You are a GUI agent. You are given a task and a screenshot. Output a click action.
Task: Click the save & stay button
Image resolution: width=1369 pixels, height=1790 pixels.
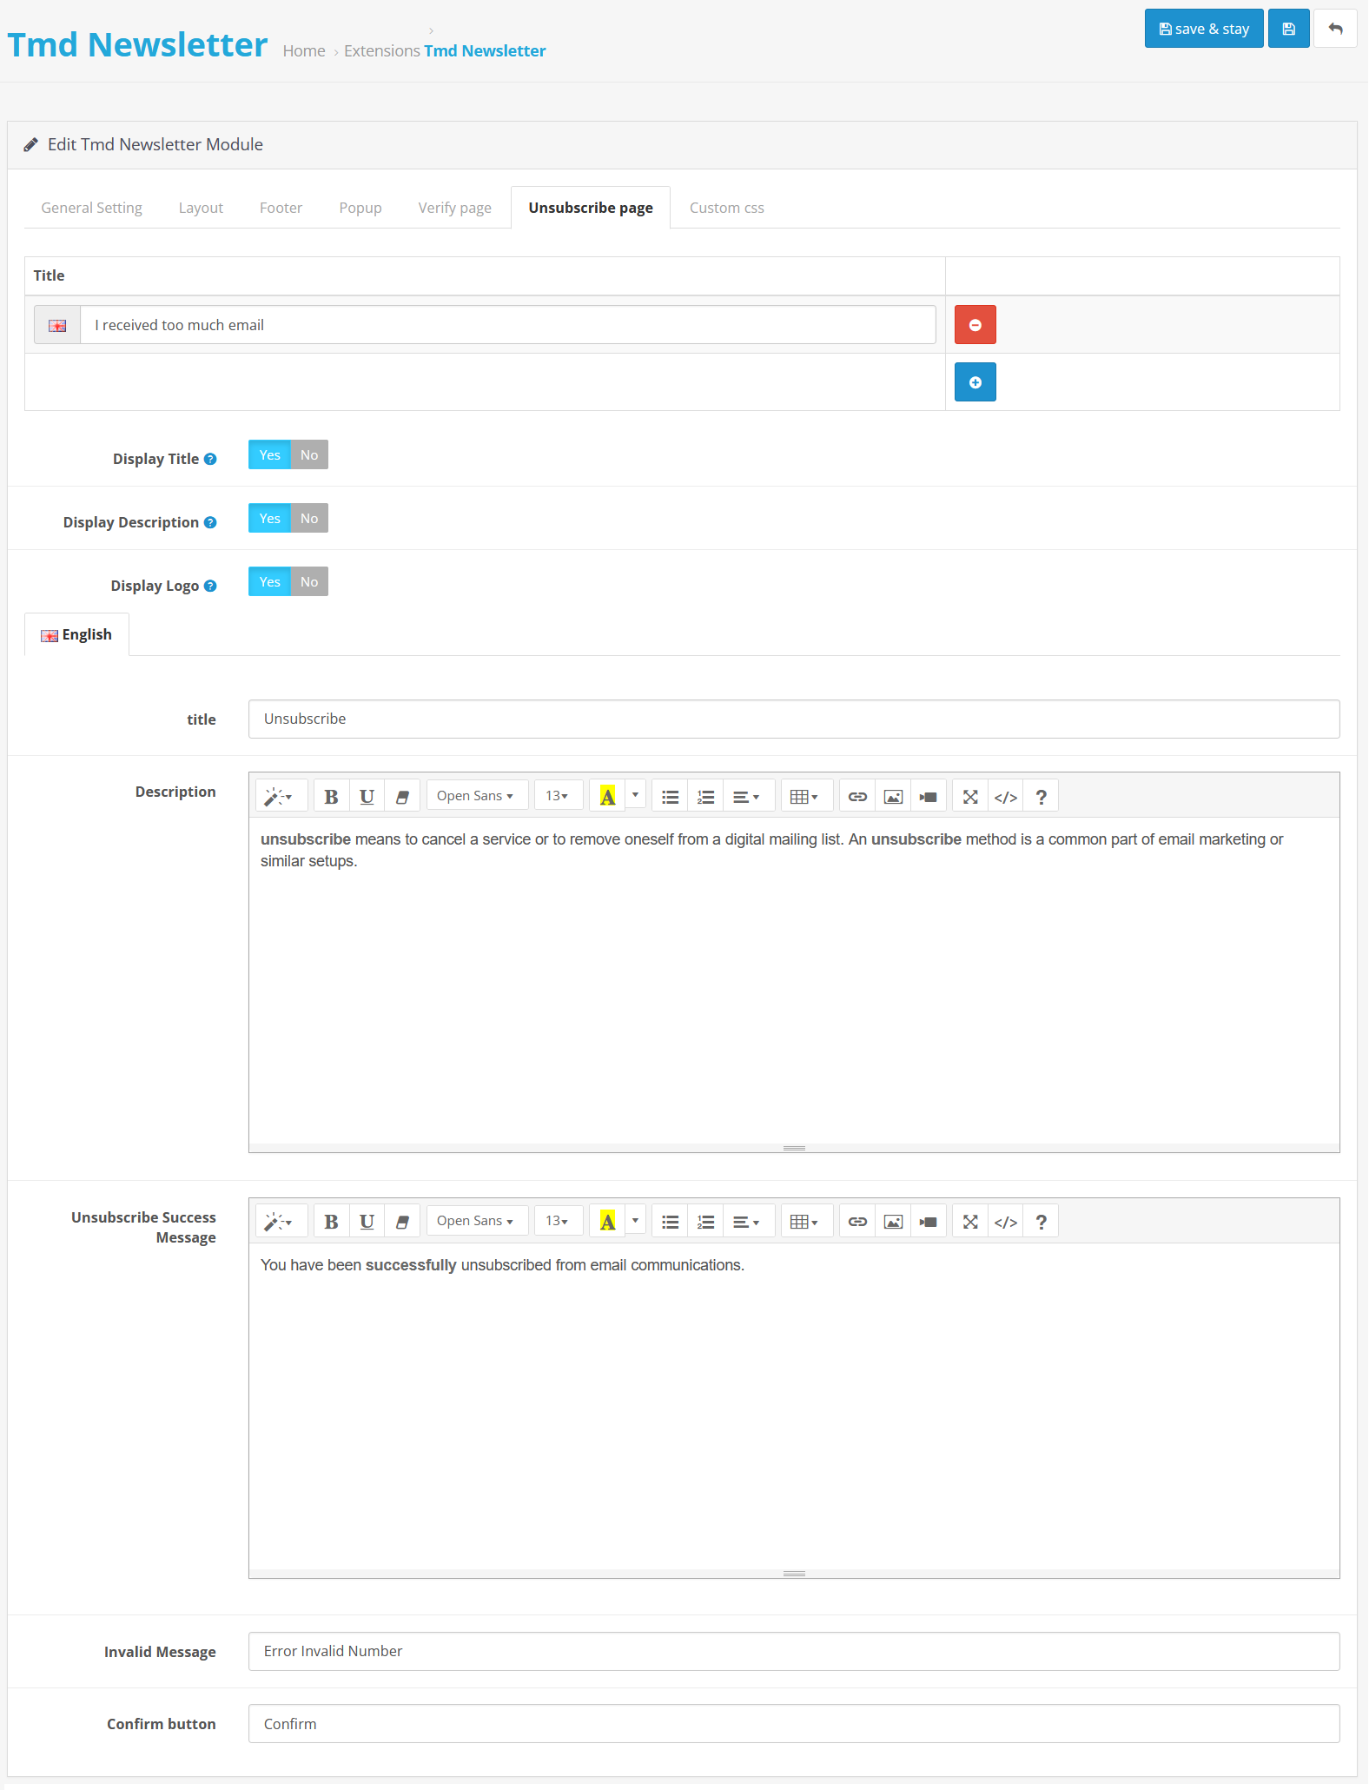coord(1203,29)
